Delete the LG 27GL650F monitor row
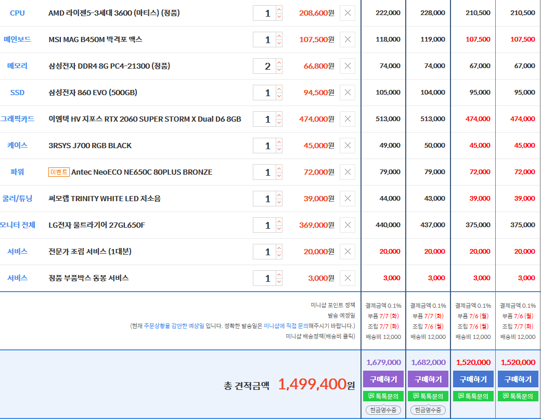Screen dimensions: 541x419 pyautogui.click(x=347, y=225)
